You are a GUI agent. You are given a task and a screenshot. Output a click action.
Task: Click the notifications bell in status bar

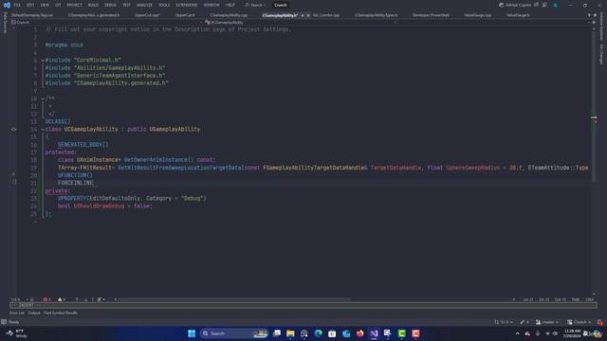600,322
